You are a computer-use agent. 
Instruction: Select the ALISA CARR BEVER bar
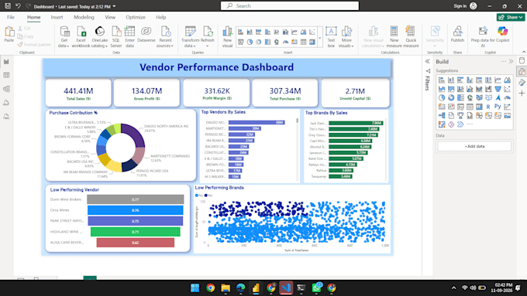136,243
